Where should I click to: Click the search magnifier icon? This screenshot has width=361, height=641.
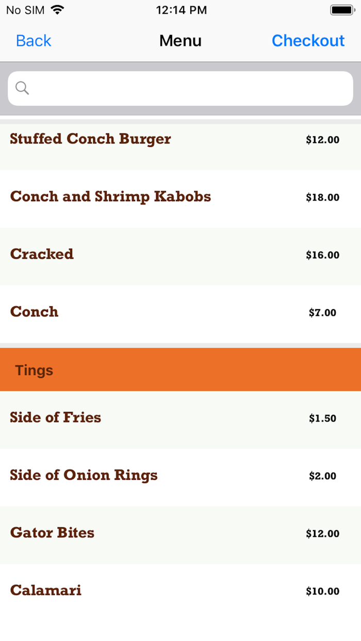pos(22,88)
